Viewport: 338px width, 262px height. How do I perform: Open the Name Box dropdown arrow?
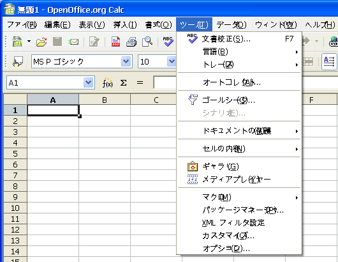88,82
